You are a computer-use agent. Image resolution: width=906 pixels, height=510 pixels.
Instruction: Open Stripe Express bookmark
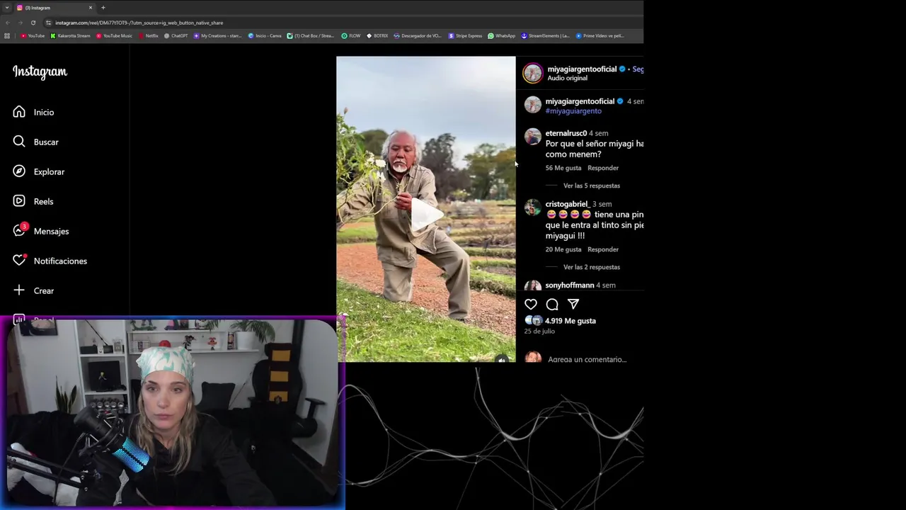(x=465, y=35)
